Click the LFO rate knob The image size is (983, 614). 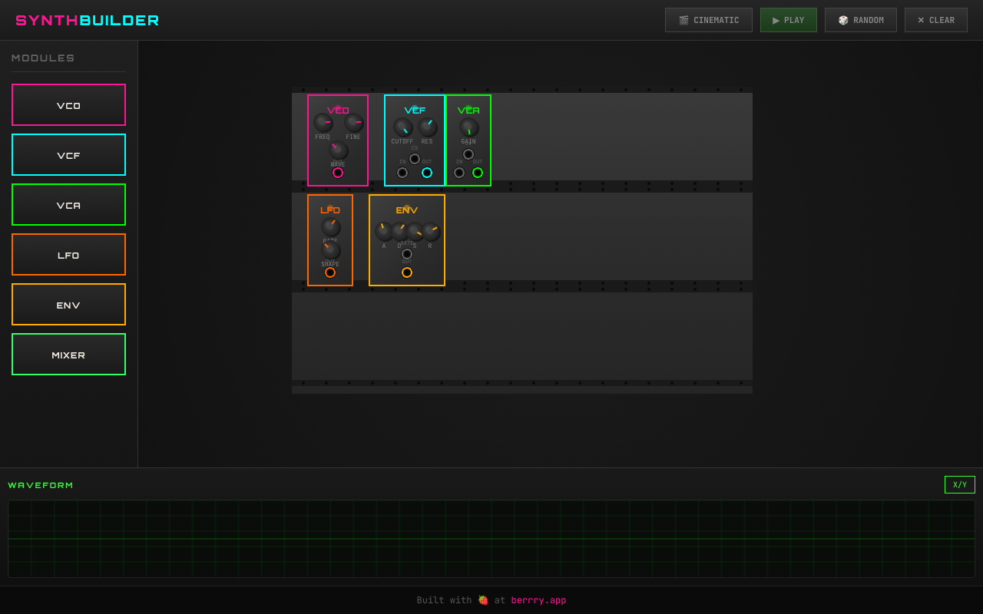(x=330, y=228)
